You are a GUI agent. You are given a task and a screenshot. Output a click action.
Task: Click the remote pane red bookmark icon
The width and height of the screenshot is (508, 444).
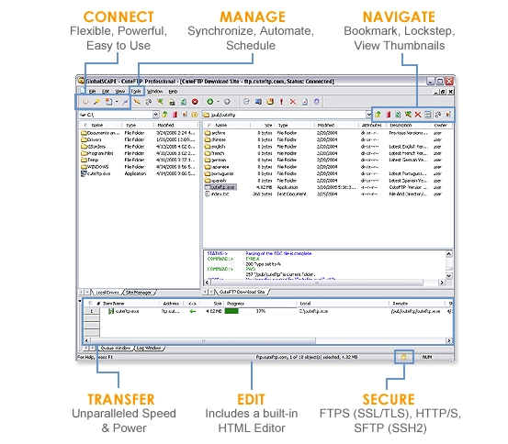tap(389, 115)
